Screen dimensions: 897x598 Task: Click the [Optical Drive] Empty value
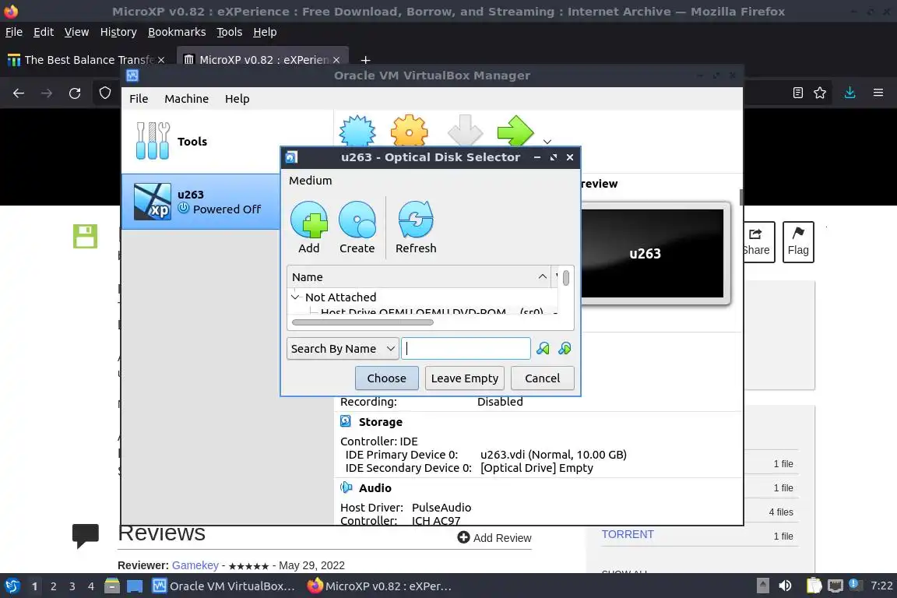click(x=536, y=467)
